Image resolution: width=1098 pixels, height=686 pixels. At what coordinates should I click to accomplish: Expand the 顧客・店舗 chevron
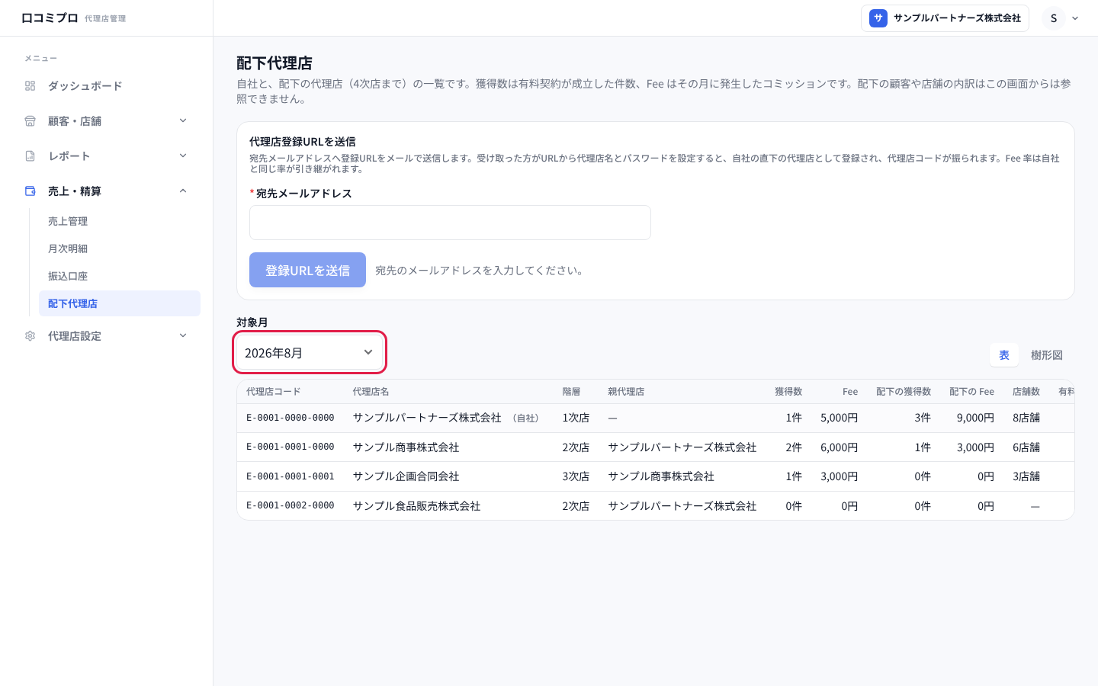point(183,120)
